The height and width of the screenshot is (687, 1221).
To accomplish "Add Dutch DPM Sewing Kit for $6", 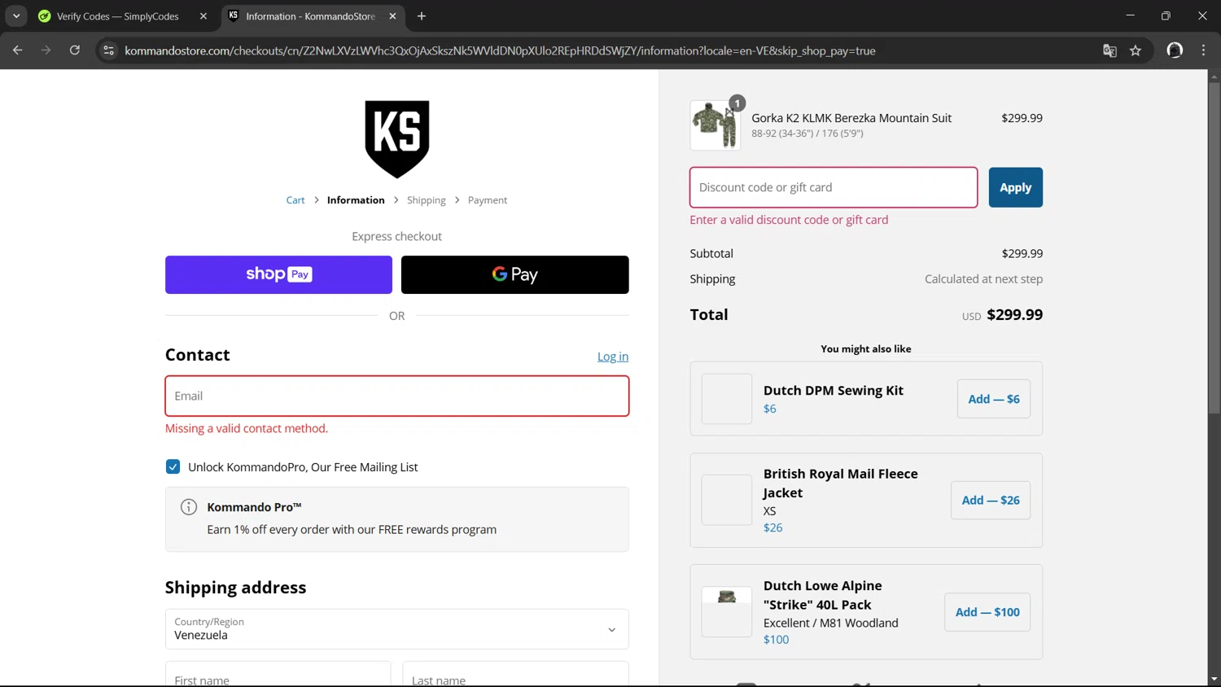I will coord(994,399).
